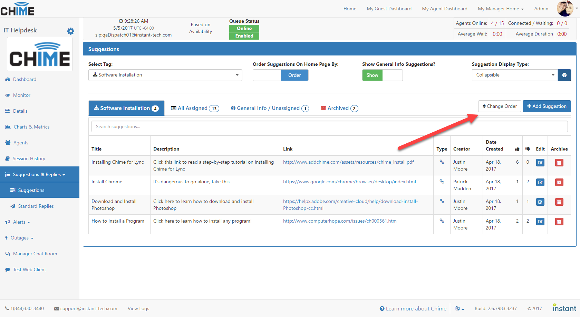This screenshot has height=317, width=580.
Task: Click the help question mark beside Display Type
Action: coord(564,75)
